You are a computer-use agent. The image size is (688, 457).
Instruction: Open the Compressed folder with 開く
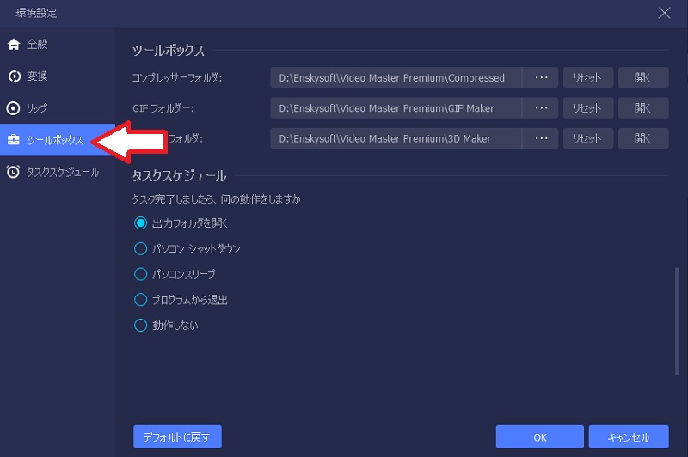pos(643,77)
